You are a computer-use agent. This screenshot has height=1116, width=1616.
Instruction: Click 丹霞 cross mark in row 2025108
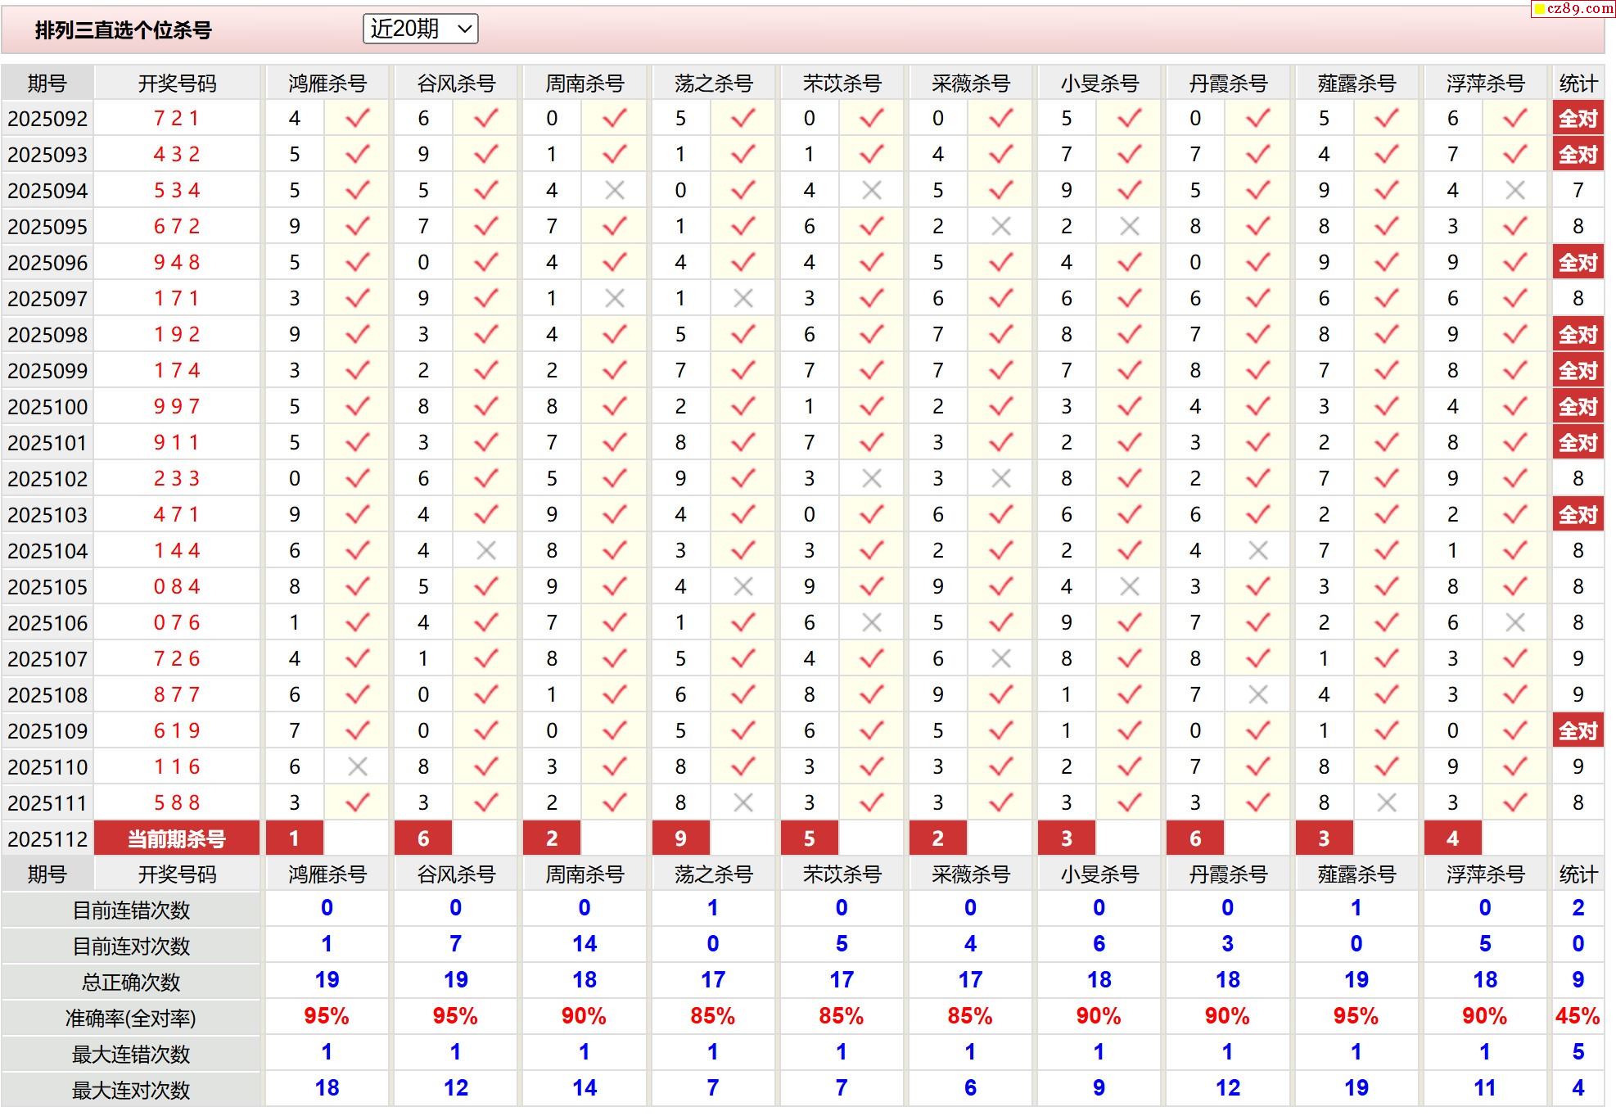pyautogui.click(x=1257, y=695)
